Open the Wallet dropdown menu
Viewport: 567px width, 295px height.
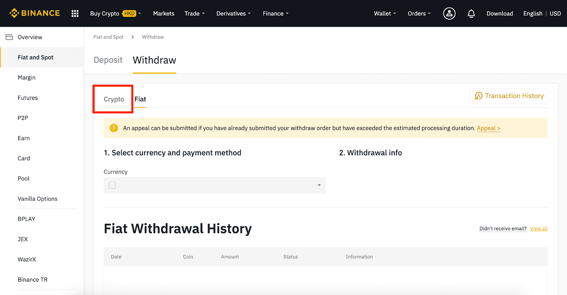[385, 13]
